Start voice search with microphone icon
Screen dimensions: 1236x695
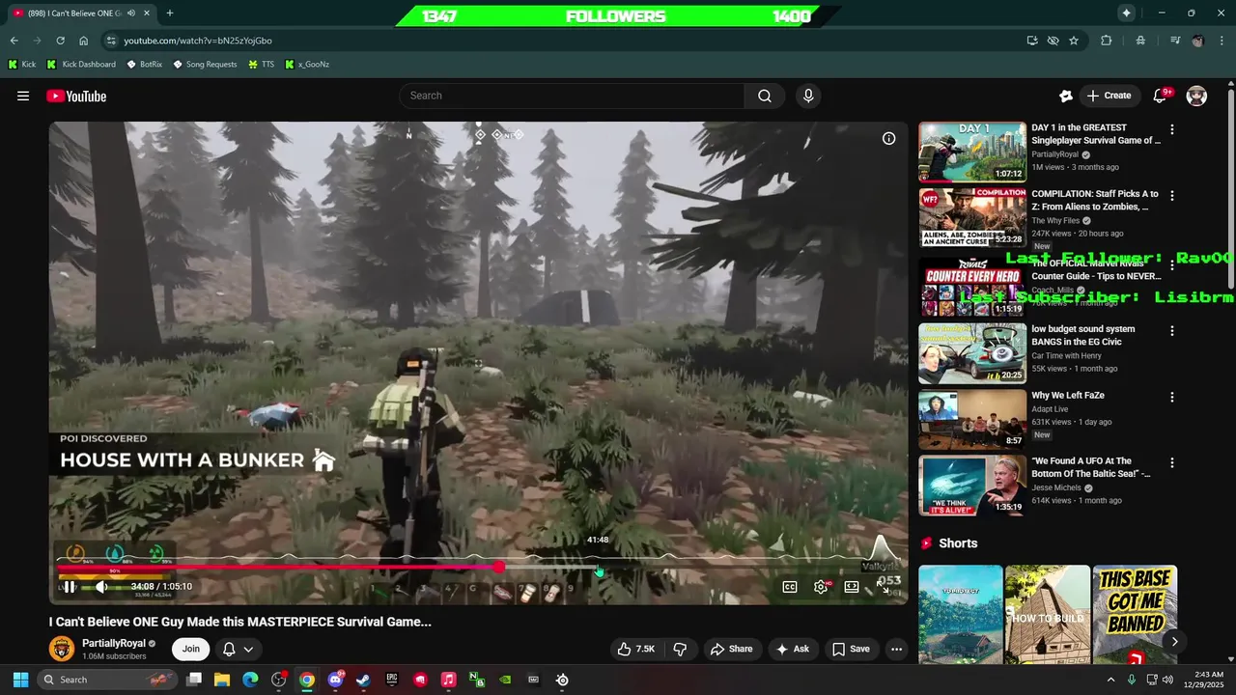808,96
